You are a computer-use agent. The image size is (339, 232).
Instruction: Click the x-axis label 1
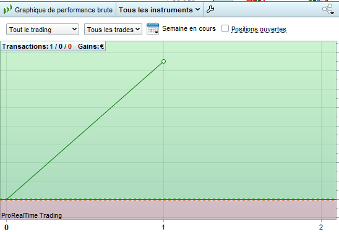coord(163,227)
